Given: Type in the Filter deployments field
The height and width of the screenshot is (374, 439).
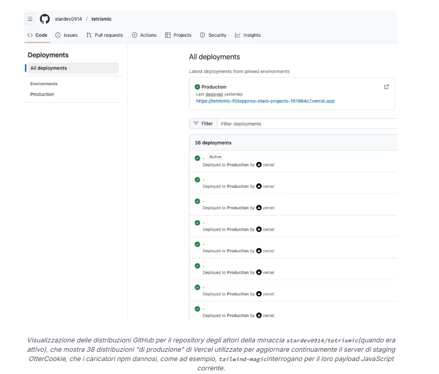Looking at the screenshot, I should click(x=305, y=124).
